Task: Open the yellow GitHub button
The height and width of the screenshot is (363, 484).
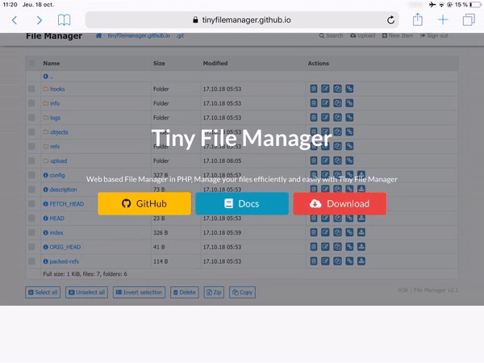Action: (144, 203)
